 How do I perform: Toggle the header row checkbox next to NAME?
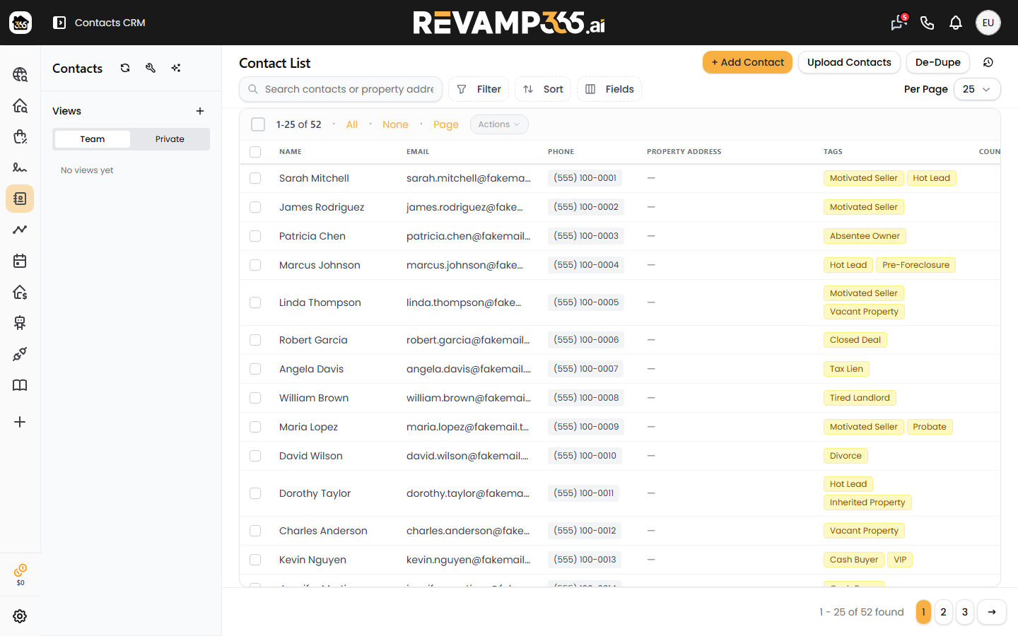tap(255, 152)
